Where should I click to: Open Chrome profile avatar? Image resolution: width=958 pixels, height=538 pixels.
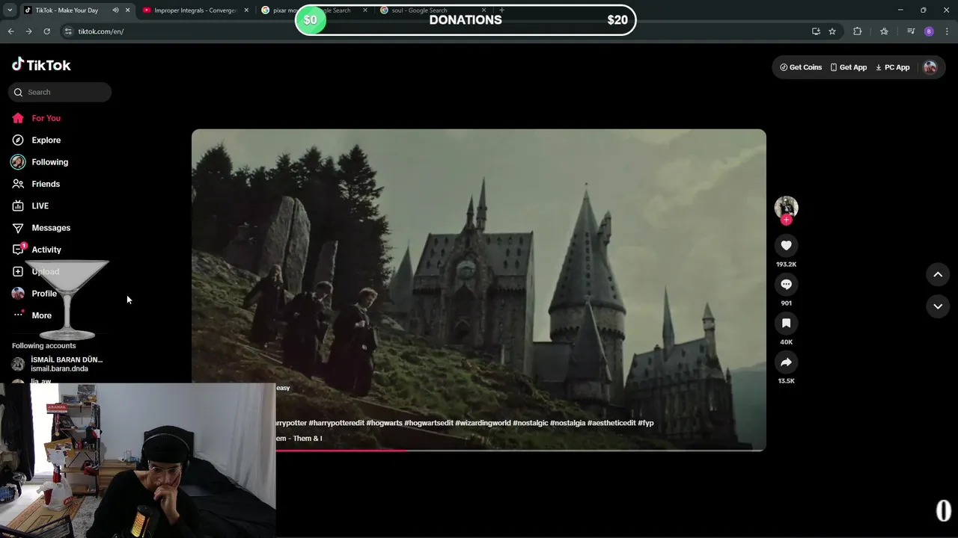coord(929,31)
